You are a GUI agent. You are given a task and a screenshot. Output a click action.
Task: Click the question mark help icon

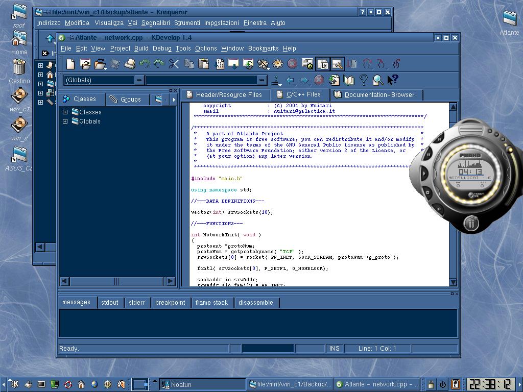[x=363, y=80]
